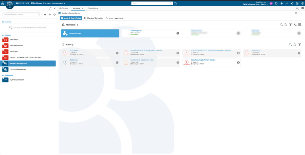Open the tag icon beside top search
The image size is (305, 155).
click(x=176, y=4)
